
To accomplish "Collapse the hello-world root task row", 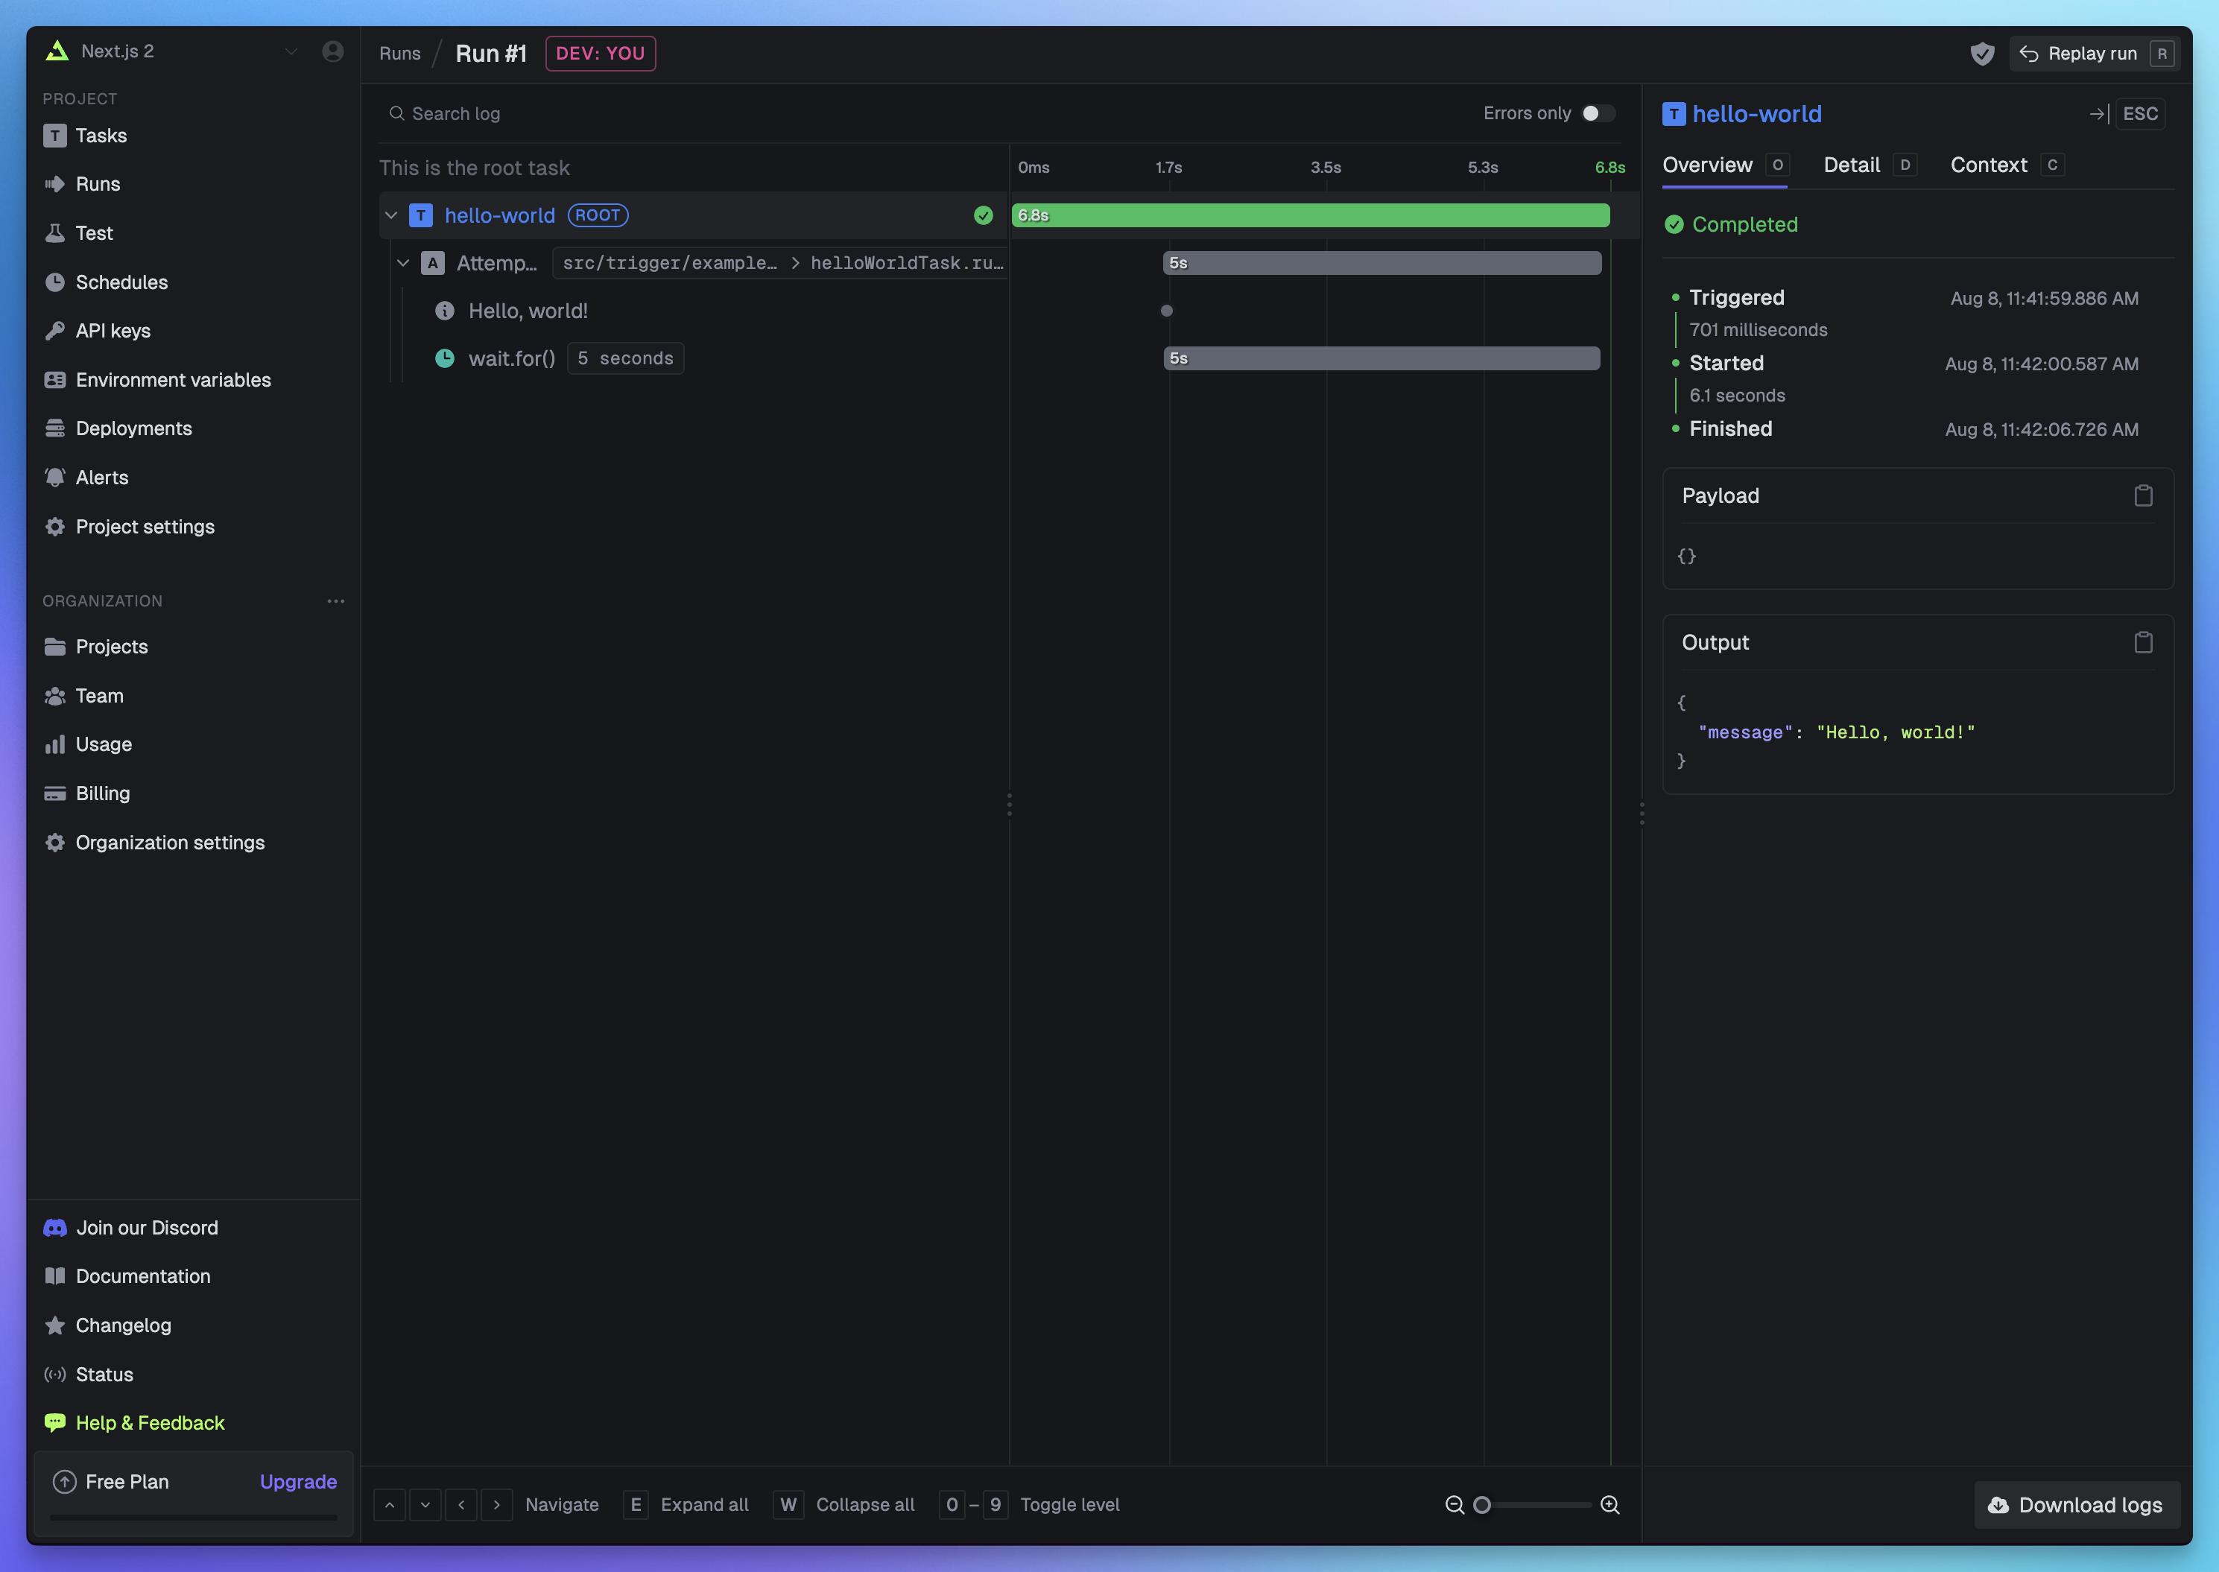I will pyautogui.click(x=391, y=215).
